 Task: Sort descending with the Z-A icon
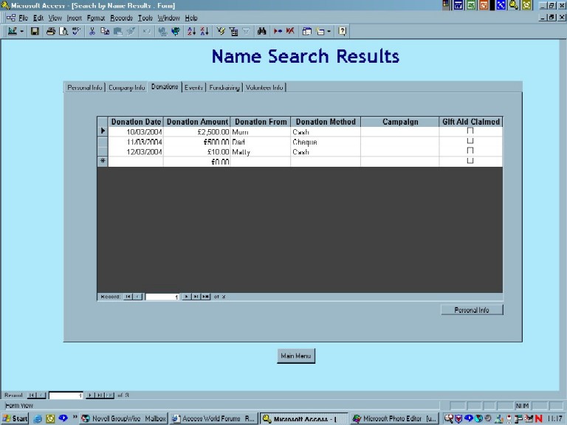205,32
